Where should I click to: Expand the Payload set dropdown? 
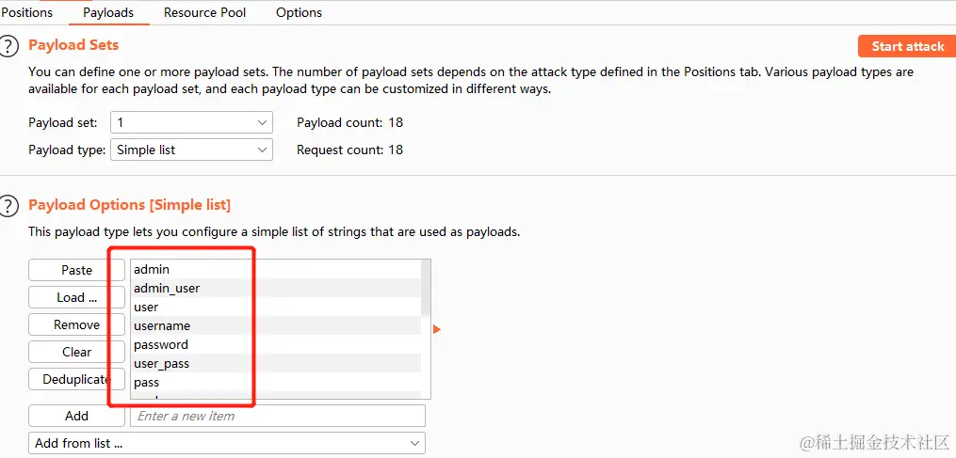click(192, 122)
